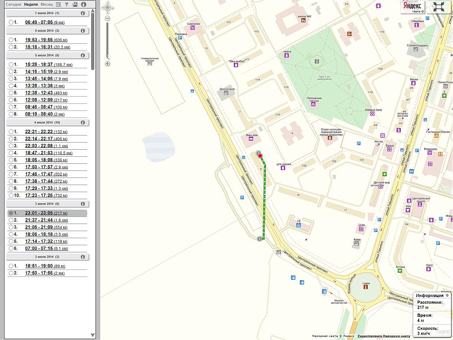Screen dimensions: 453x340
Task: Collapse the 5 июля 2014 (8) header
Action: (x=47, y=55)
